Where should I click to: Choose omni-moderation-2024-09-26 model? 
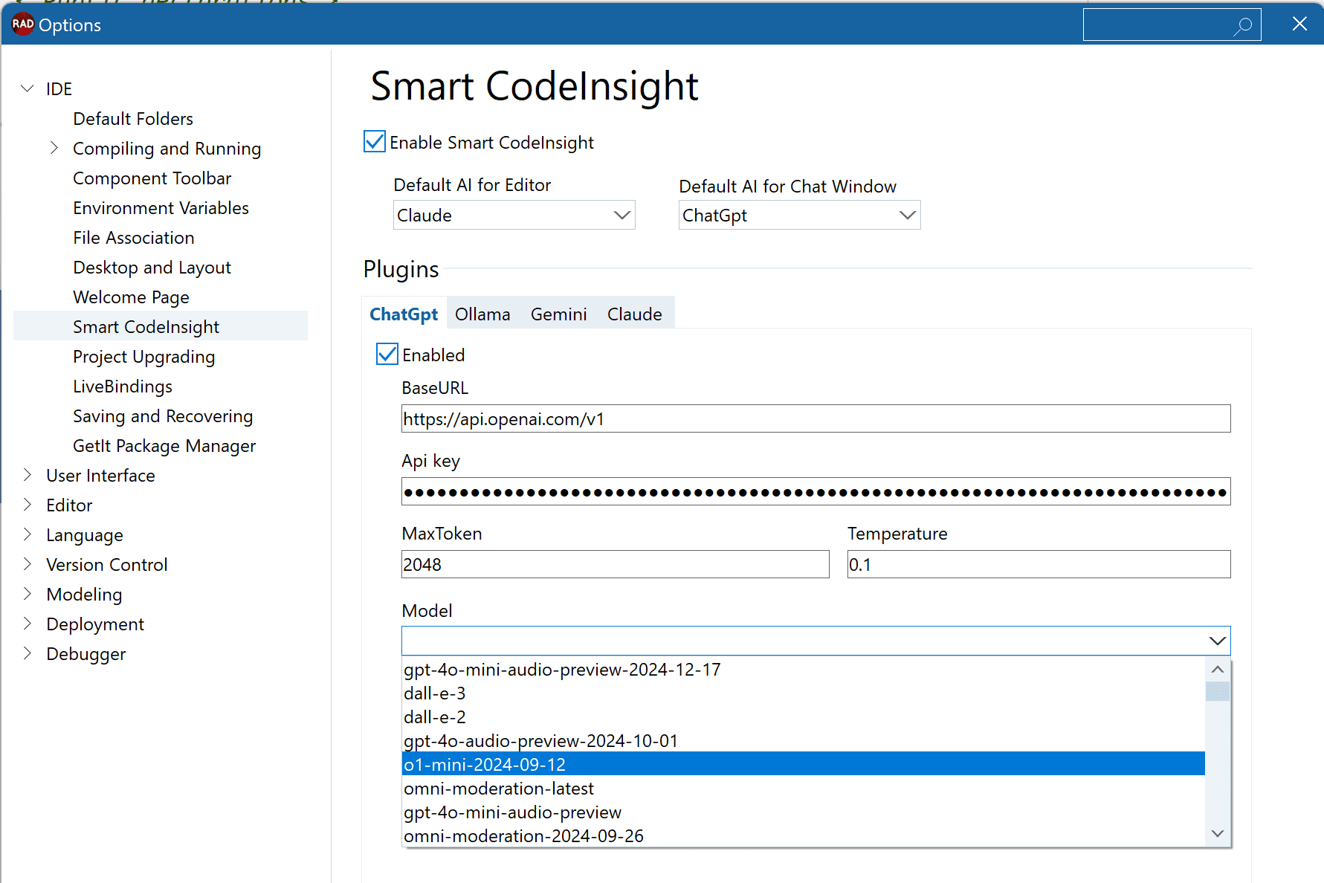(x=803, y=836)
